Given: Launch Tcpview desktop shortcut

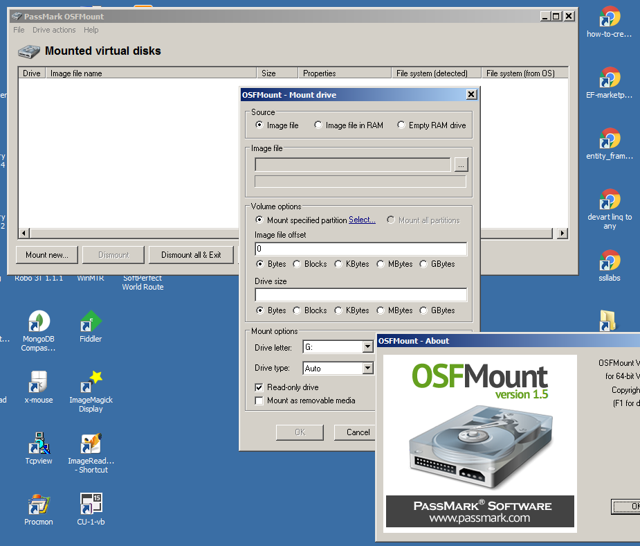Looking at the screenshot, I should coord(39,443).
